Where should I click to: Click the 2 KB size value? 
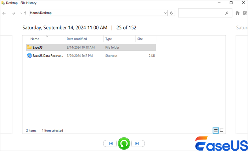coord(152,56)
